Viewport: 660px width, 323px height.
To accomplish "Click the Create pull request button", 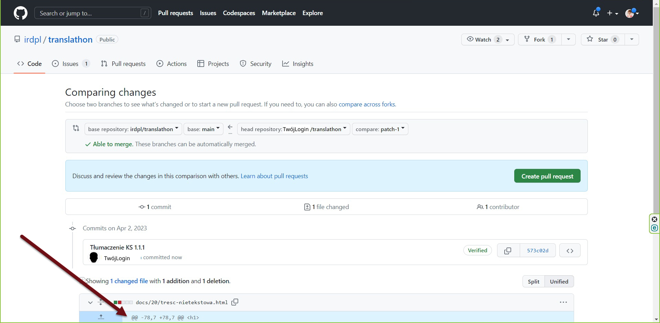I will point(547,176).
